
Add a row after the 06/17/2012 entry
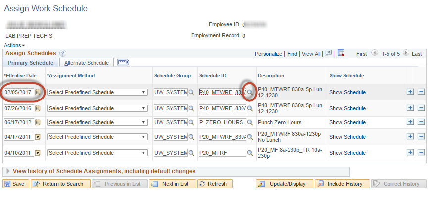pos(410,122)
